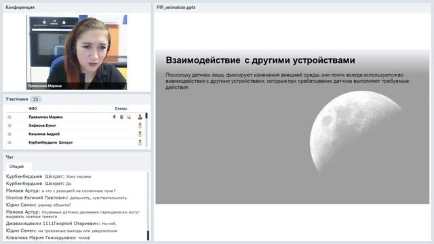The width and height of the screenshot is (434, 244).
Task: Click slide paragraph starting with Поскольку датчики
Action: pos(288,81)
